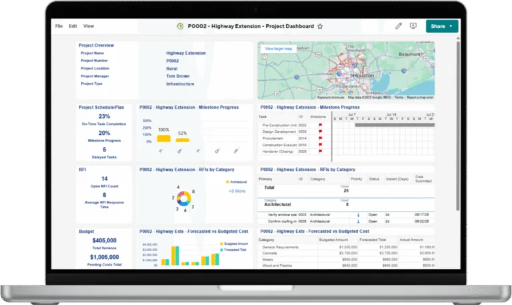Click 'View larger map' link
The height and width of the screenshot is (305, 512).
pyautogui.click(x=279, y=49)
